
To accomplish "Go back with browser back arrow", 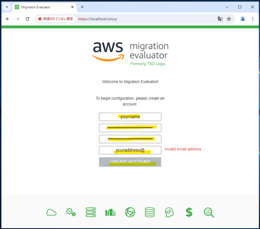I will (7, 19).
